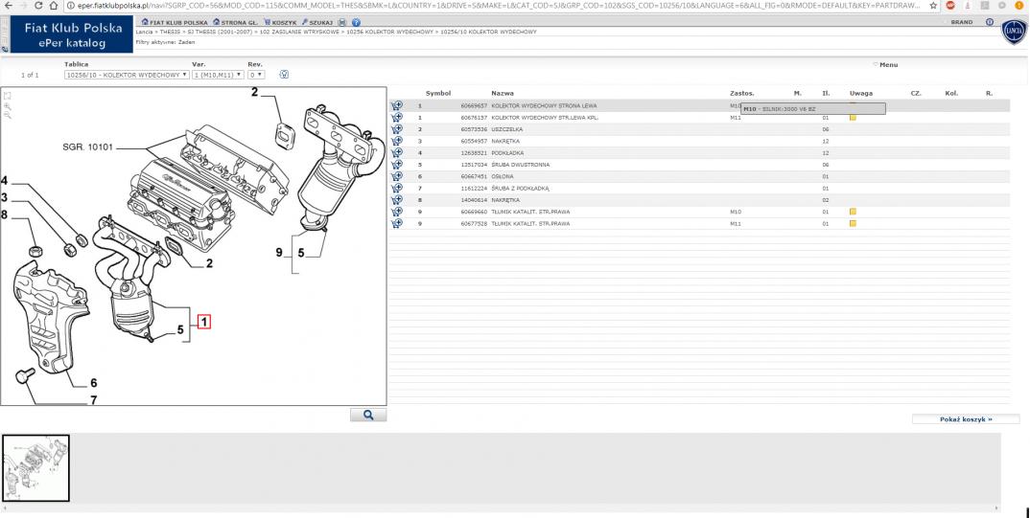This screenshot has width=1030, height=518.
Task: Click Zastos. cell M11 for part 60677528
Action: [x=735, y=224]
